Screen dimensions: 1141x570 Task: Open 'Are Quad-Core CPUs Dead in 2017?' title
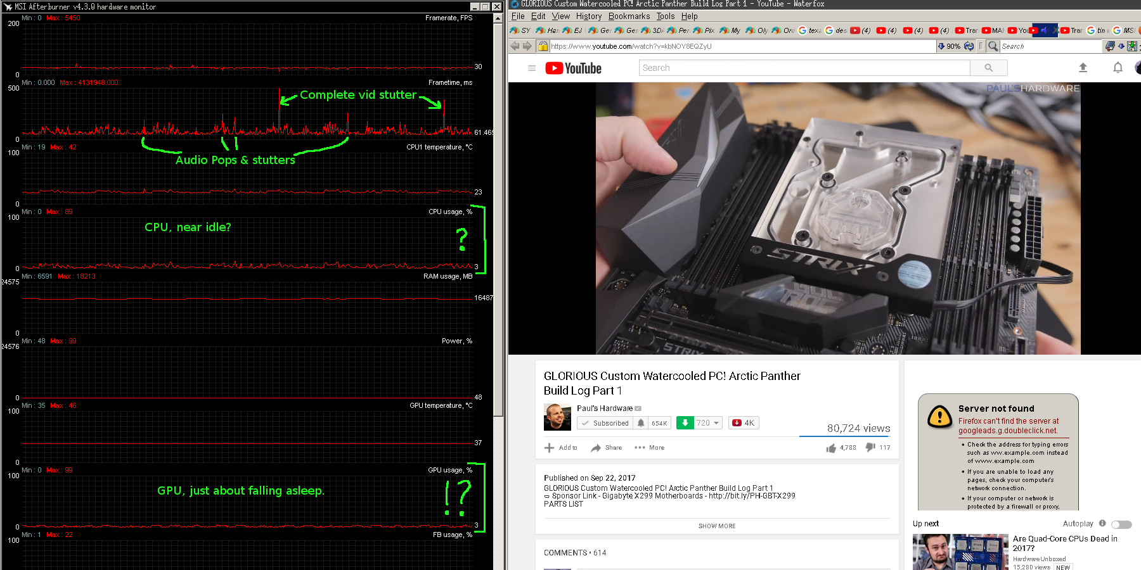tap(1065, 543)
